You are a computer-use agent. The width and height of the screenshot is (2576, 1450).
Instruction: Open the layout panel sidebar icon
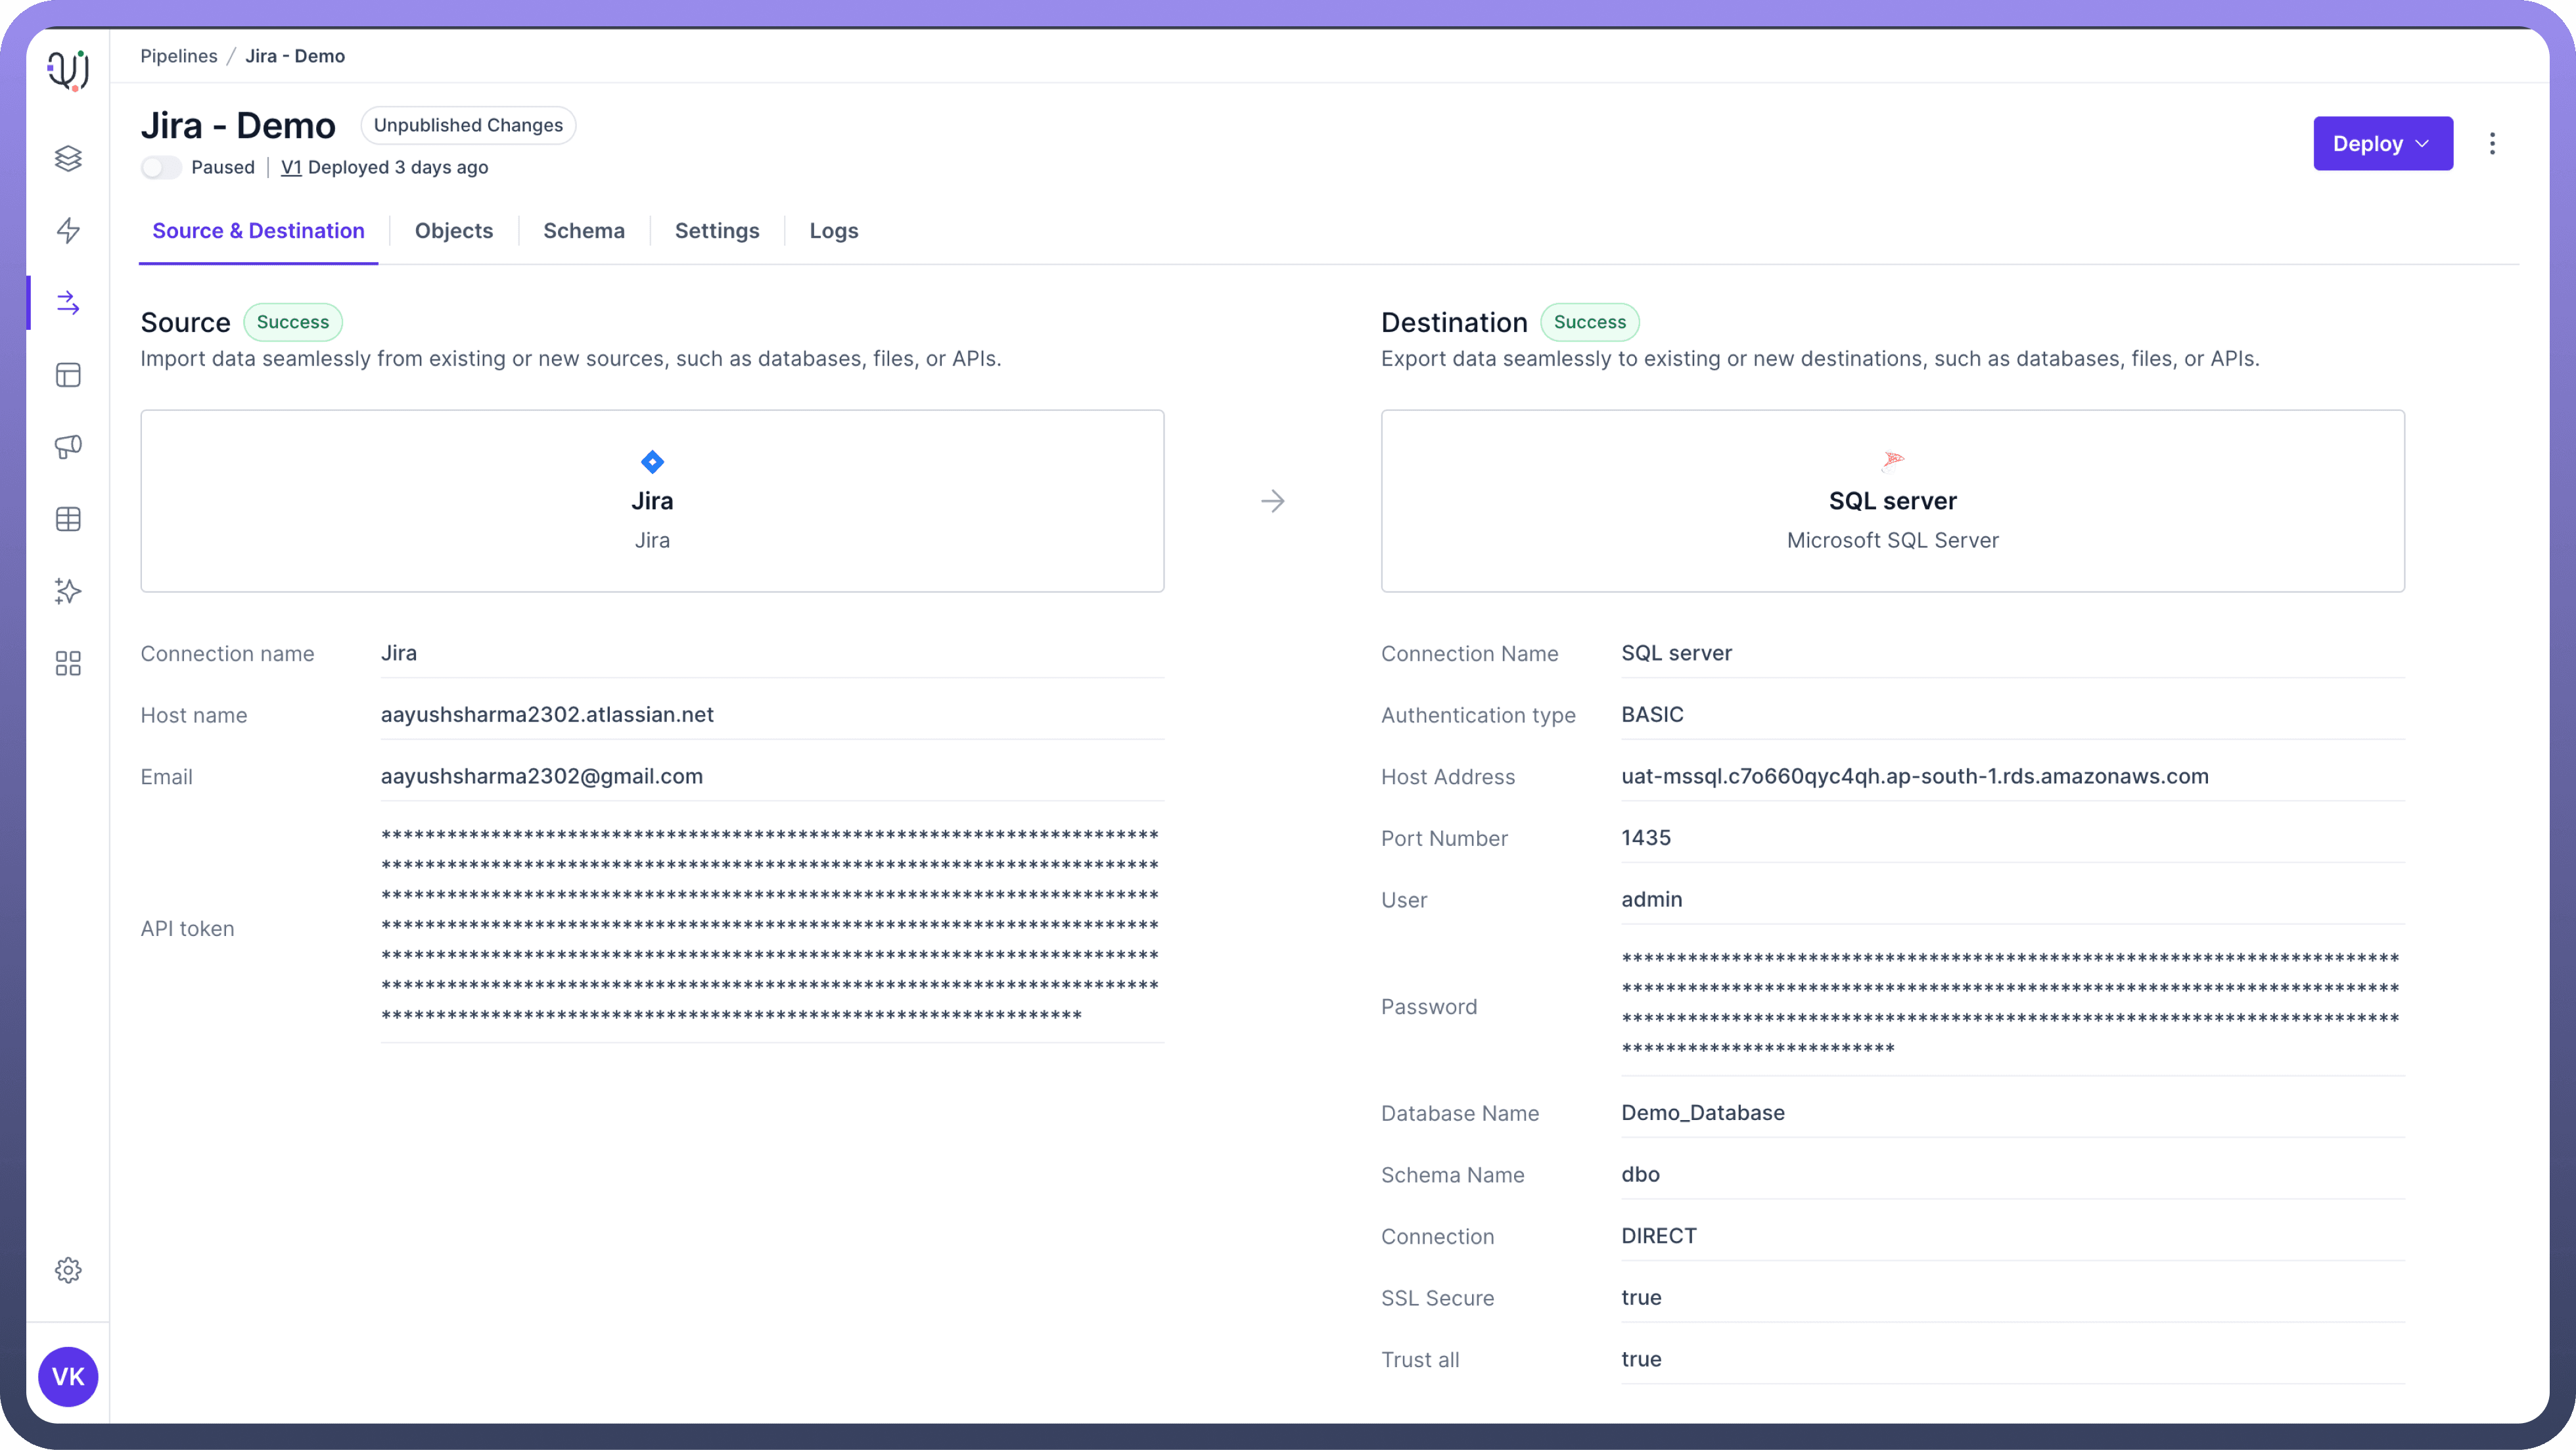click(x=68, y=375)
